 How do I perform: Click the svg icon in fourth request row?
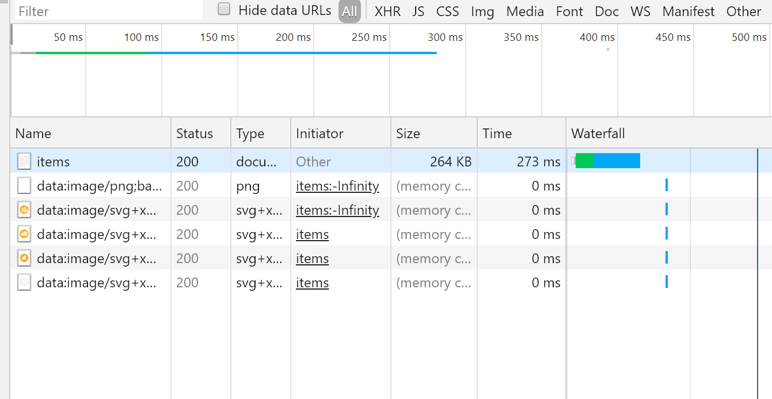24,234
